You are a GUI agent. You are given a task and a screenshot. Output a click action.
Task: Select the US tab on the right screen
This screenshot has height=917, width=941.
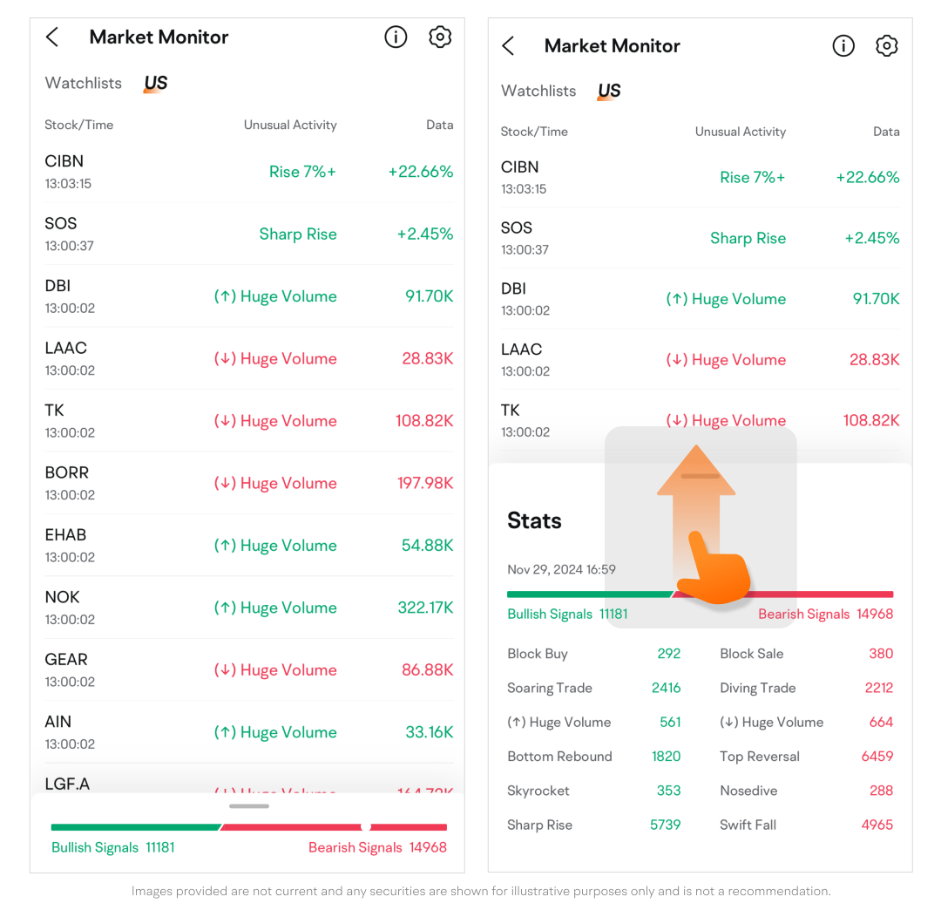[x=609, y=91]
